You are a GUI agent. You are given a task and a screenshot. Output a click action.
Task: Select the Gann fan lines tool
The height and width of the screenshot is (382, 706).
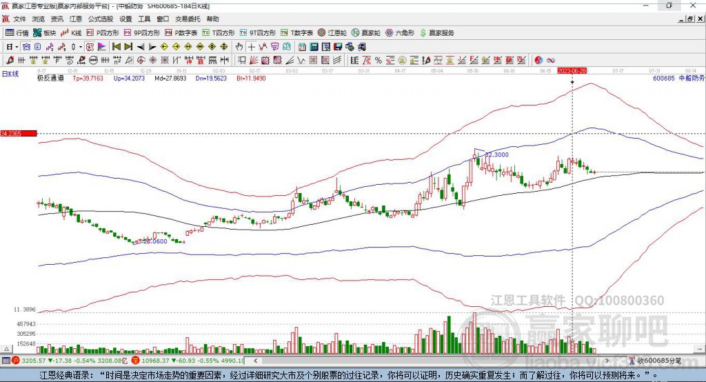click(254, 60)
